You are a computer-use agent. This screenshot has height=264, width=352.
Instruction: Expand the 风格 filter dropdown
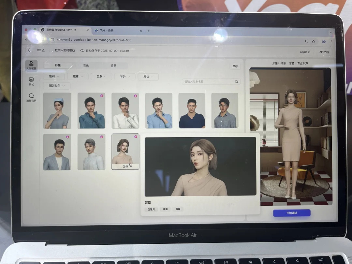click(148, 77)
